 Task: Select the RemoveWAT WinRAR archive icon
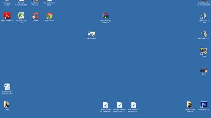(x=105, y=16)
